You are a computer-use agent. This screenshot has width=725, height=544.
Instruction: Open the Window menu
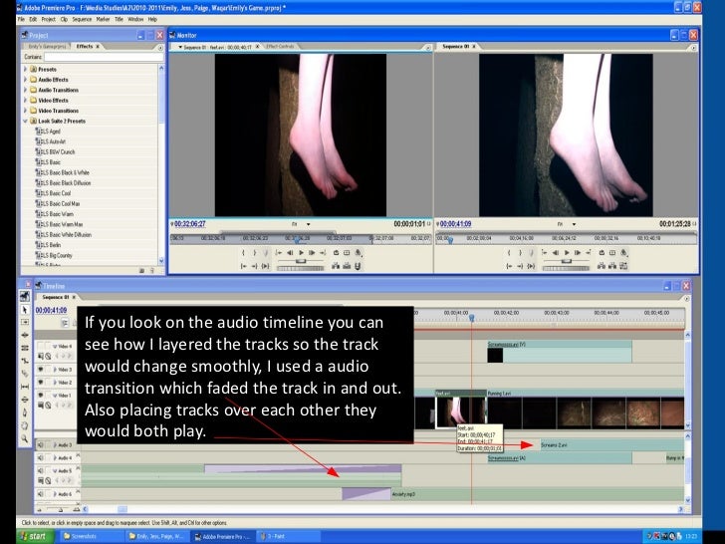(135, 20)
